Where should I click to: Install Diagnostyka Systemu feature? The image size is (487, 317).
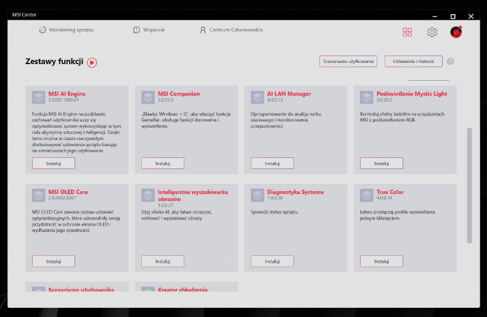(x=272, y=261)
